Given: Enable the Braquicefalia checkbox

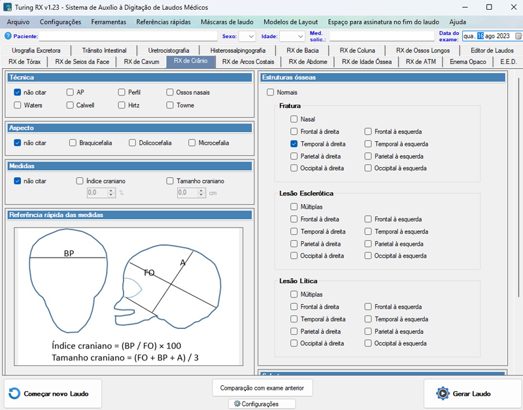Looking at the screenshot, I should [x=73, y=143].
